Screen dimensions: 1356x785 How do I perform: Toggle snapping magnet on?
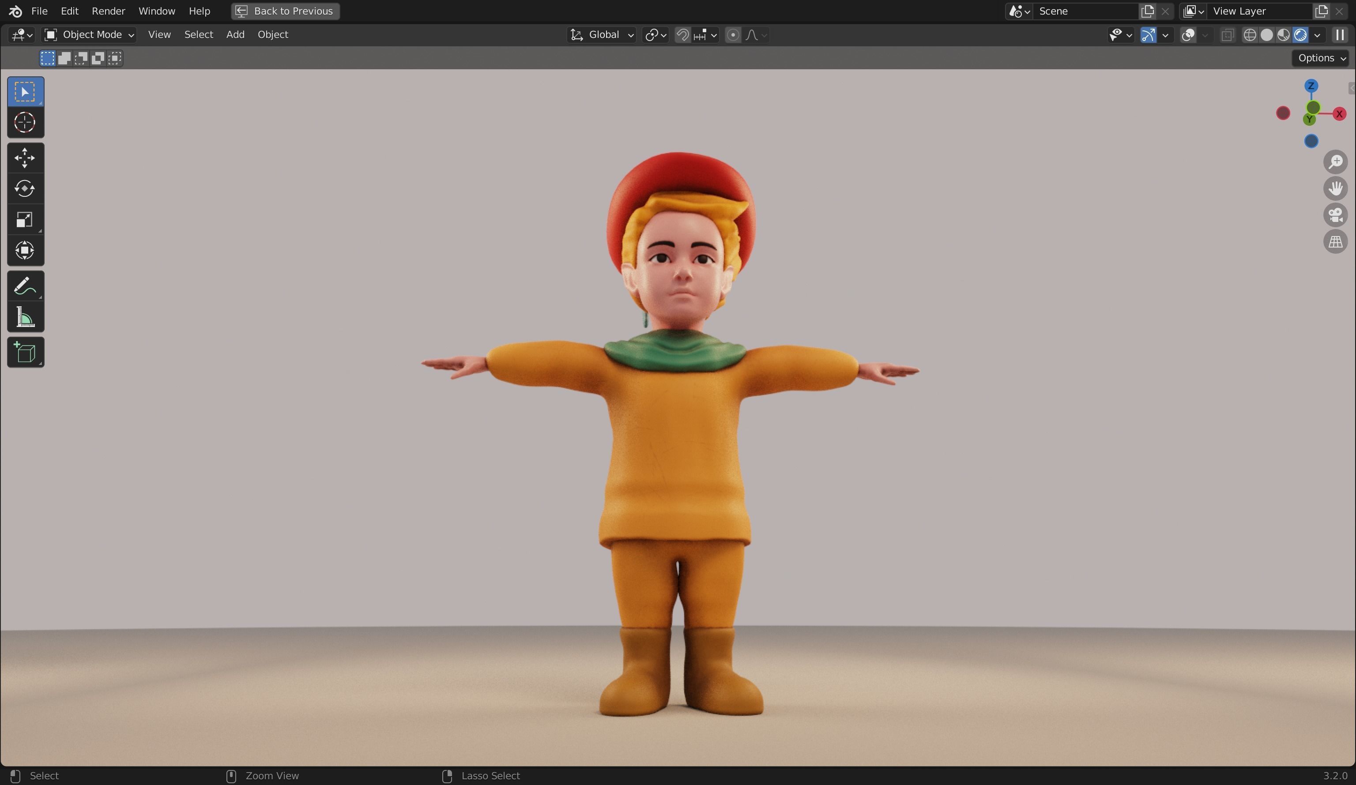(682, 35)
